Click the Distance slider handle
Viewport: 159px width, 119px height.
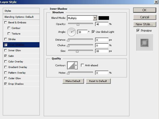click(x=68, y=40)
